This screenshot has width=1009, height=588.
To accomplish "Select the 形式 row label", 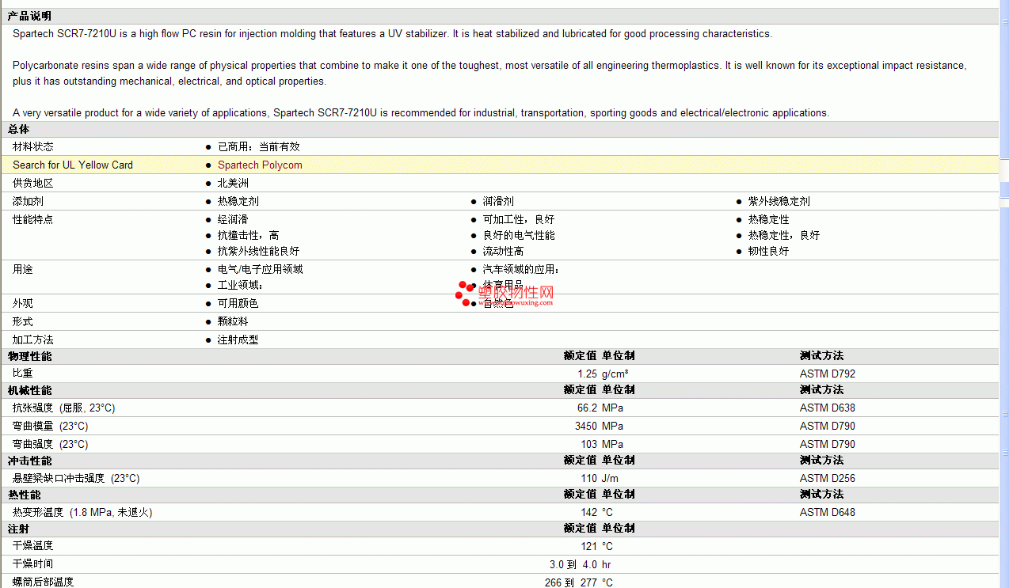I will pyautogui.click(x=23, y=321).
